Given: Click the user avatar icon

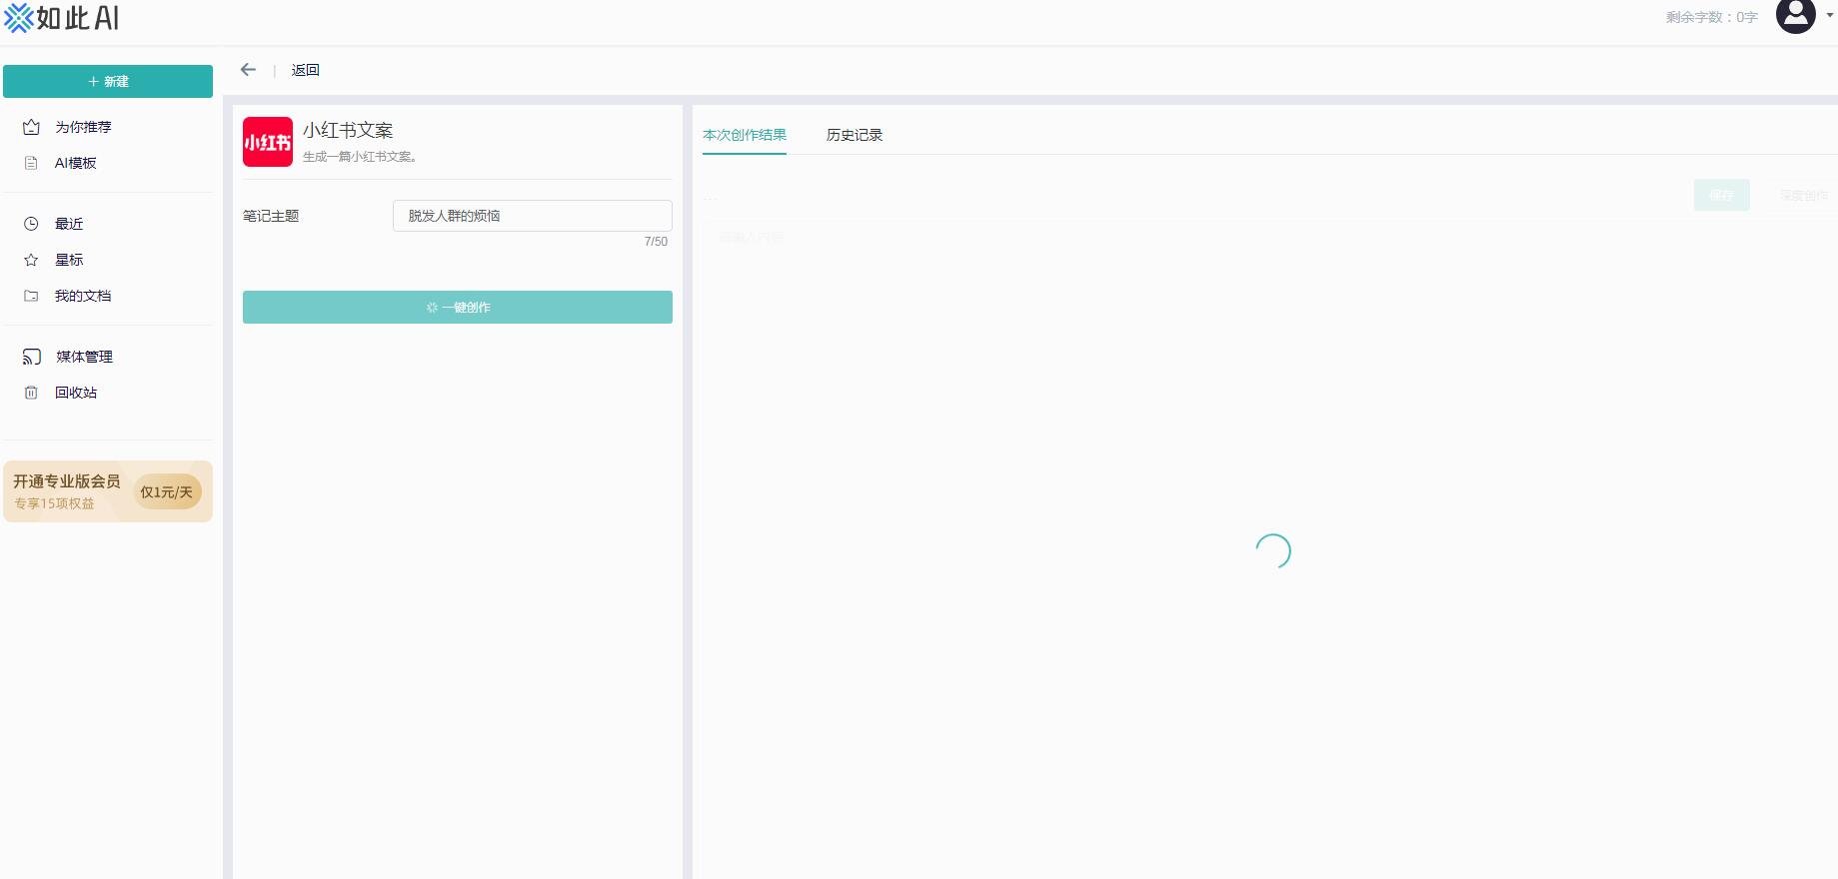Looking at the screenshot, I should click(1795, 16).
